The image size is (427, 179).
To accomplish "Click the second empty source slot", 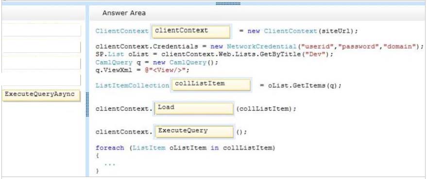I will coord(41,47).
